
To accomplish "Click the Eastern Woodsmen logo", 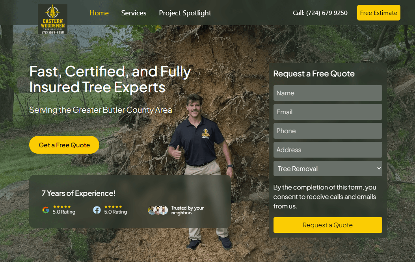I will 52,19.
